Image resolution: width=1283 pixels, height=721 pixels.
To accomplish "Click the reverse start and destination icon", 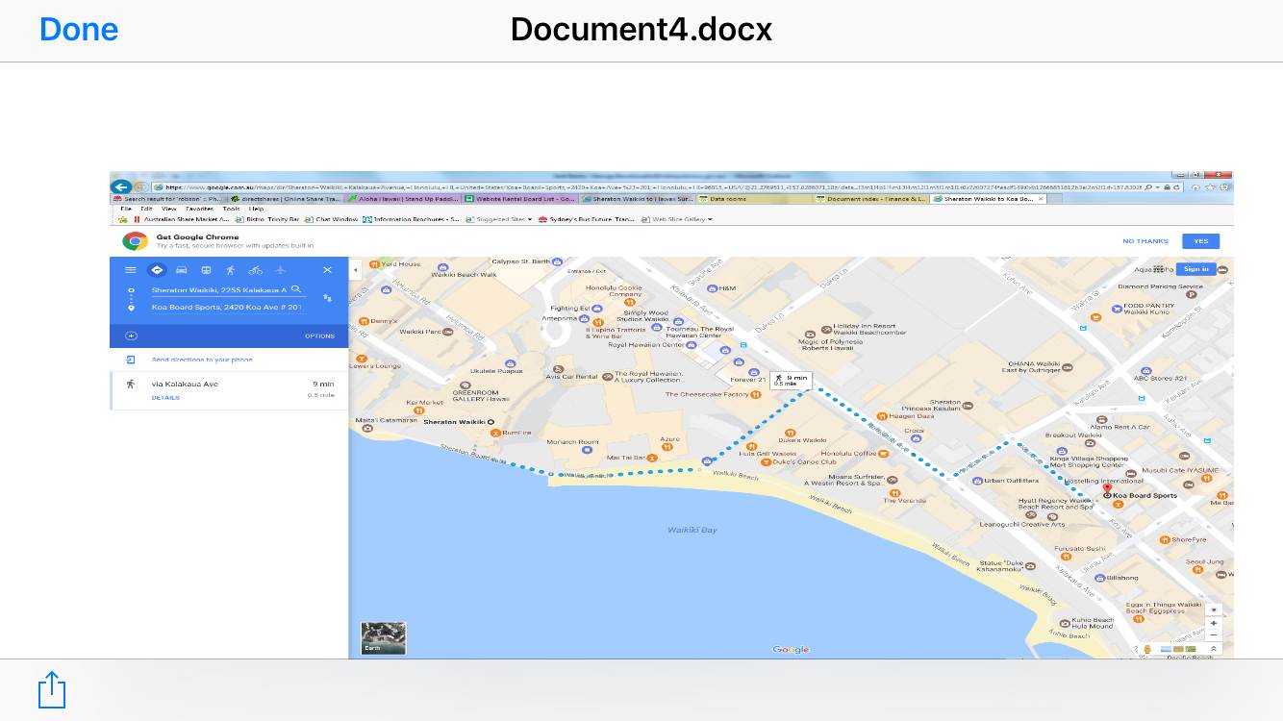I will point(328,298).
